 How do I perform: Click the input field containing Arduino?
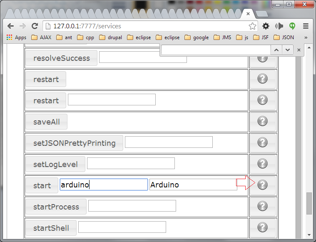(193, 185)
